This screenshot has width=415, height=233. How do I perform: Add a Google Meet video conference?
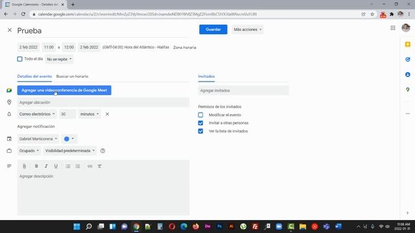(x=64, y=90)
